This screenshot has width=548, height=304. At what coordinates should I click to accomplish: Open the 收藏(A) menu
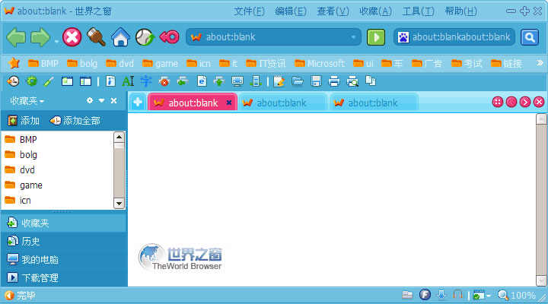click(x=376, y=11)
